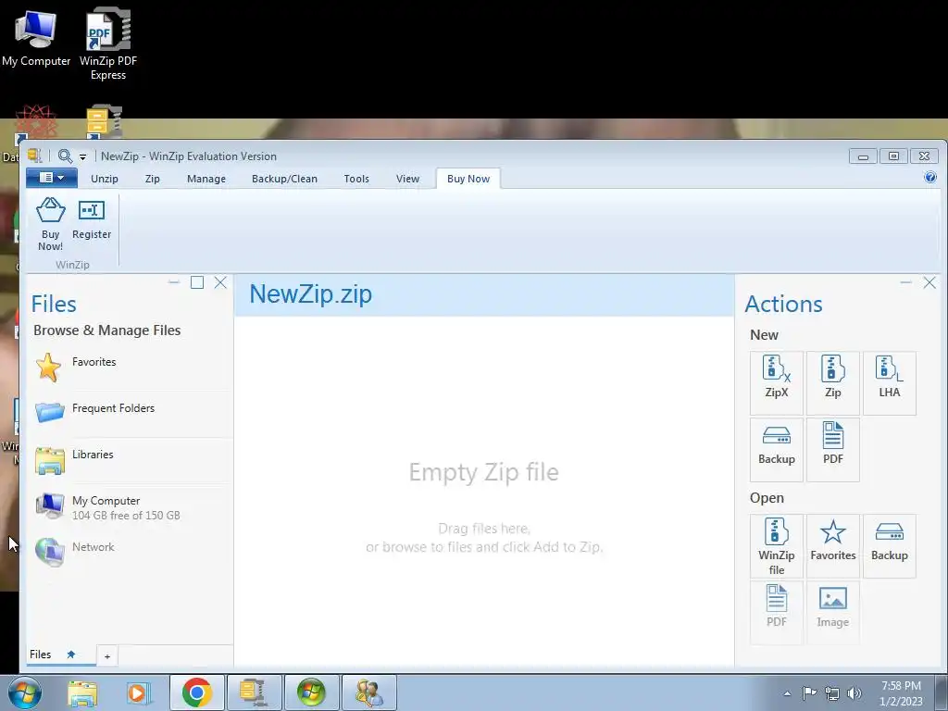Click the blue help question mark icon
Image resolution: width=948 pixels, height=711 pixels.
click(x=929, y=177)
